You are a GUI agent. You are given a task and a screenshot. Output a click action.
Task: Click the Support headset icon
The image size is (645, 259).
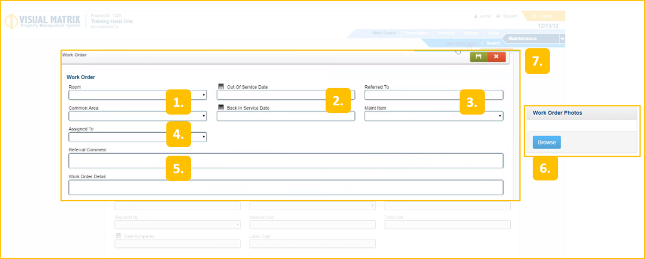point(498,16)
